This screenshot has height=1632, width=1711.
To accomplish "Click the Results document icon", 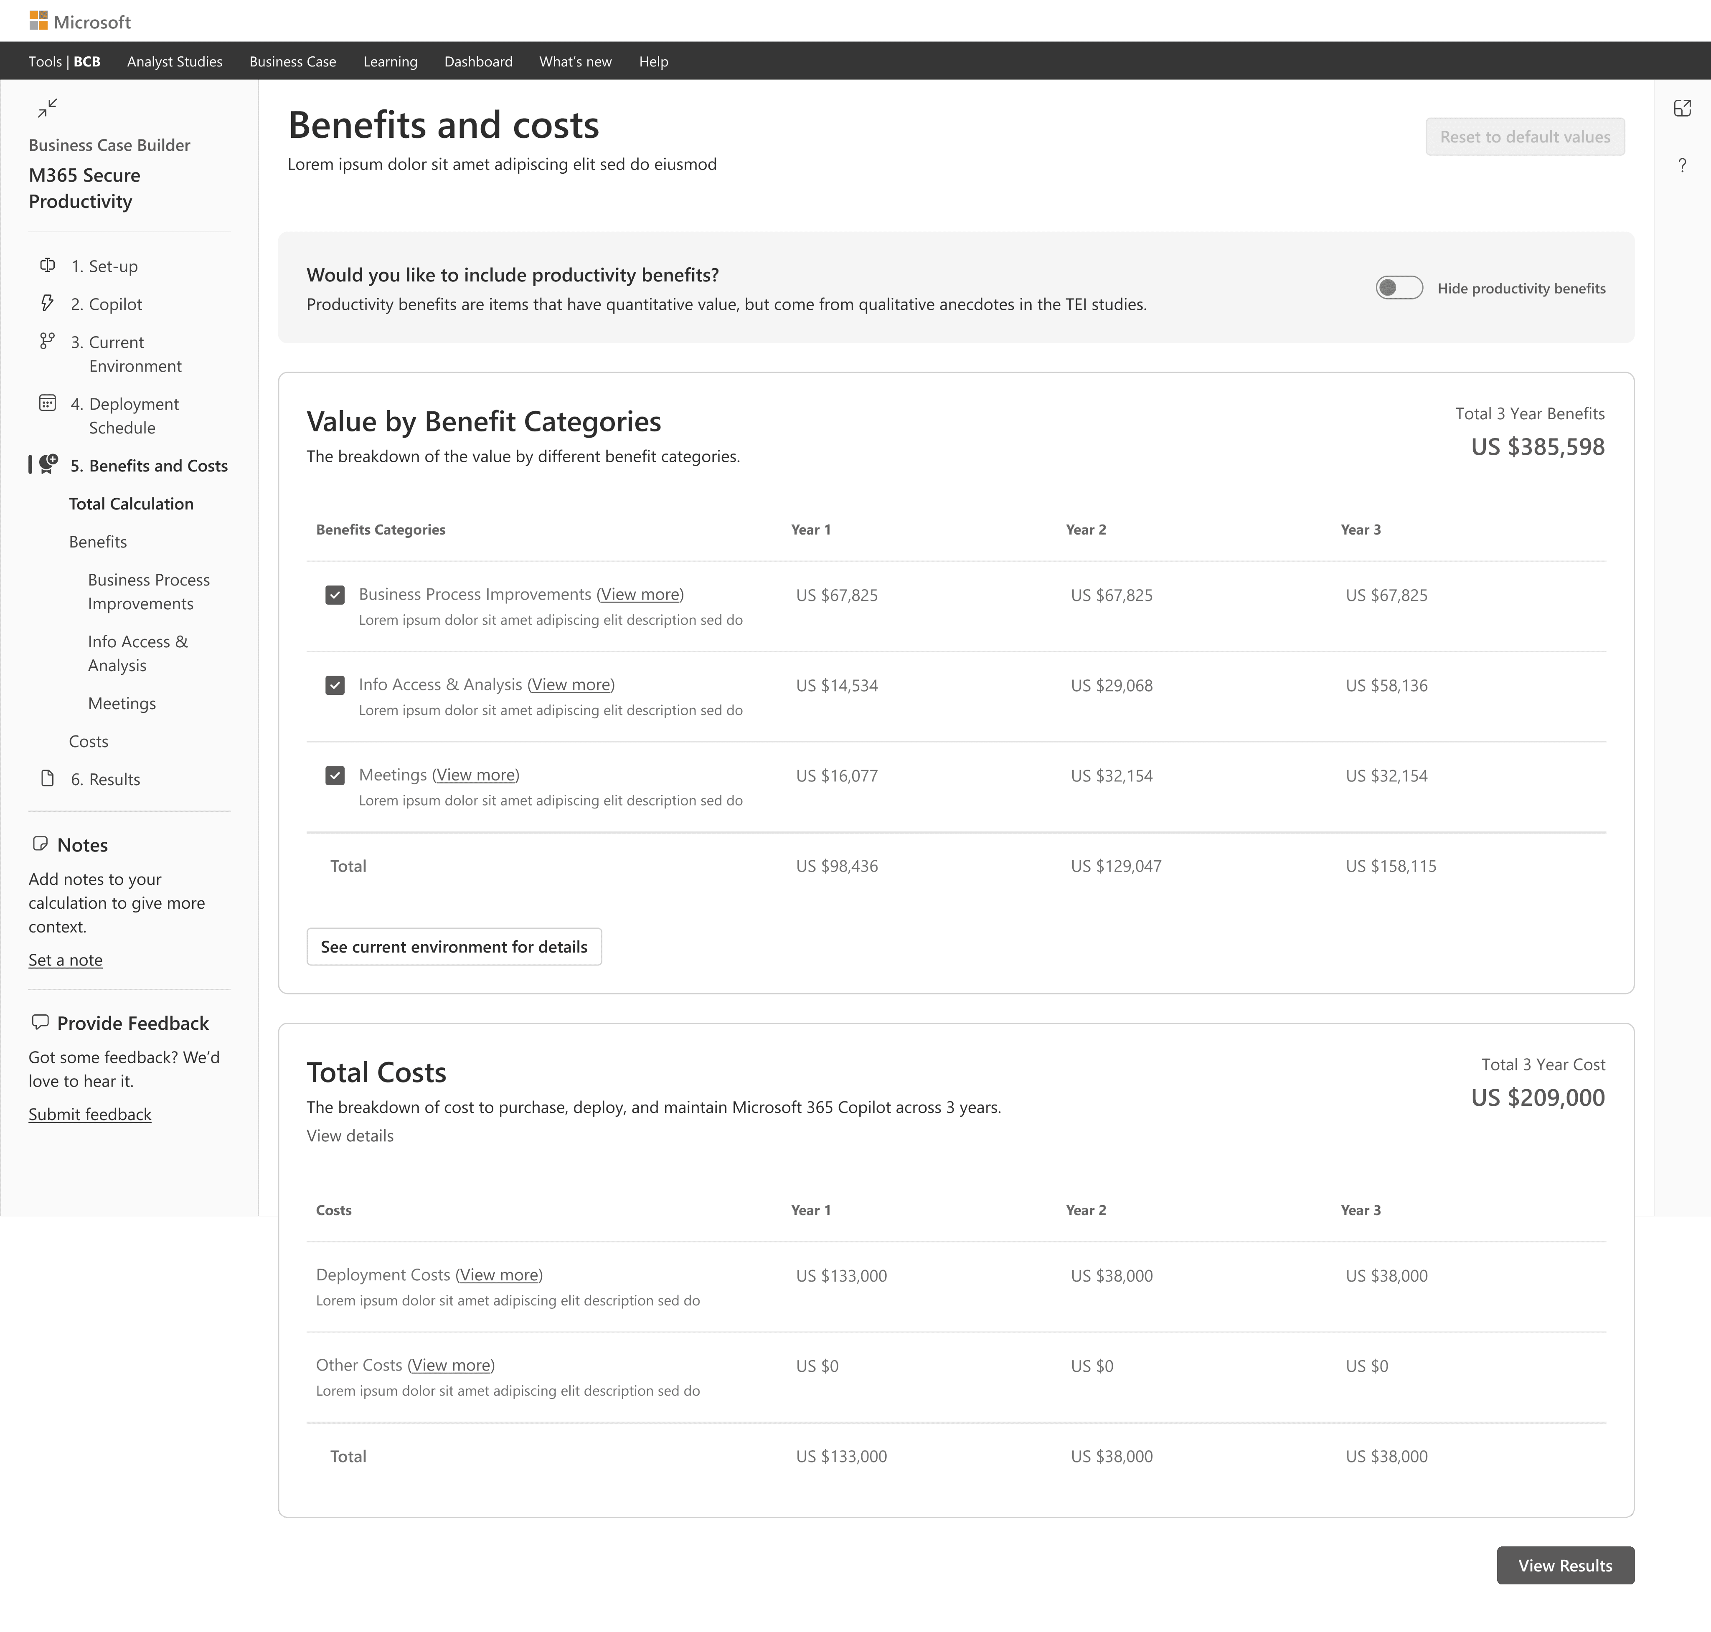I will pyautogui.click(x=48, y=778).
